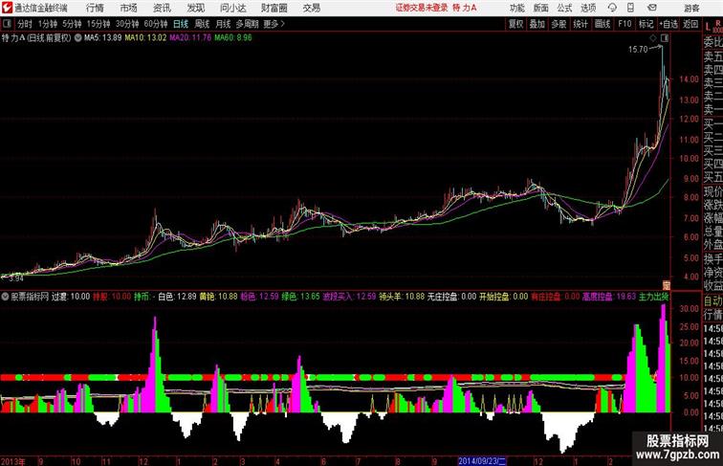Click the 标记 mark toolbar button

pos(646,24)
